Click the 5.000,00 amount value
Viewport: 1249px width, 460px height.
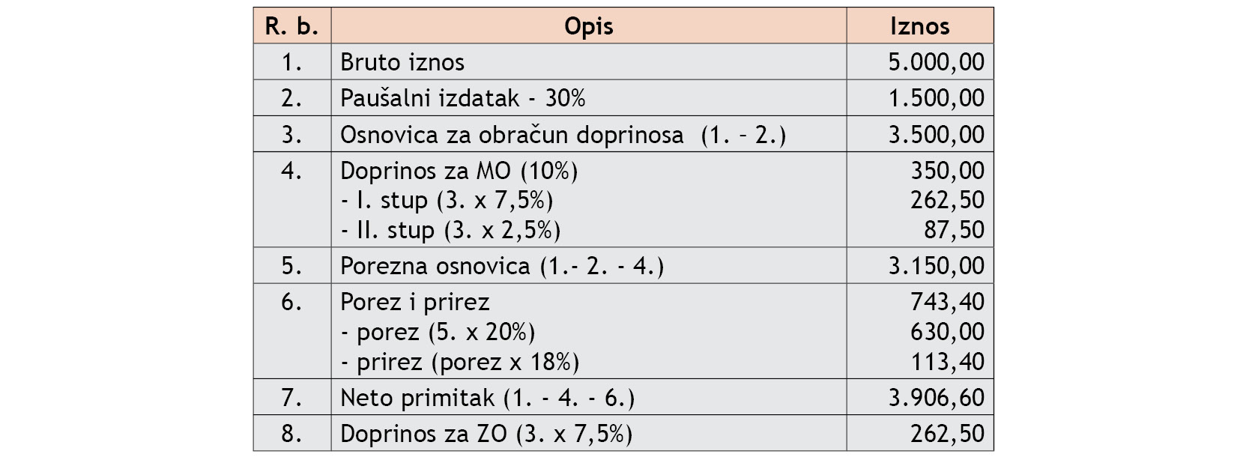(936, 62)
